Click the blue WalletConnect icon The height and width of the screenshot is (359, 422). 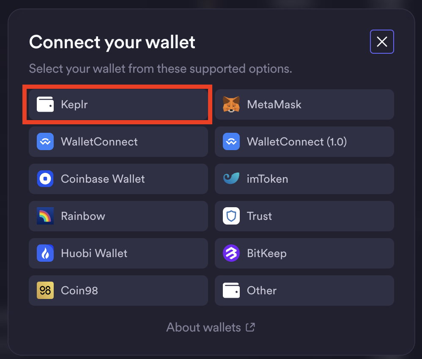click(x=45, y=142)
